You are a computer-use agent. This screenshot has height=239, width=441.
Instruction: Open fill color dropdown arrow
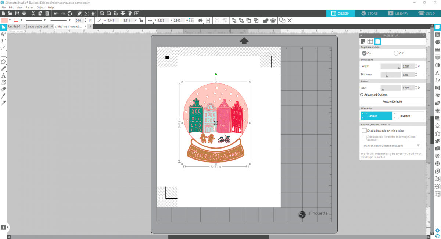(10, 20)
